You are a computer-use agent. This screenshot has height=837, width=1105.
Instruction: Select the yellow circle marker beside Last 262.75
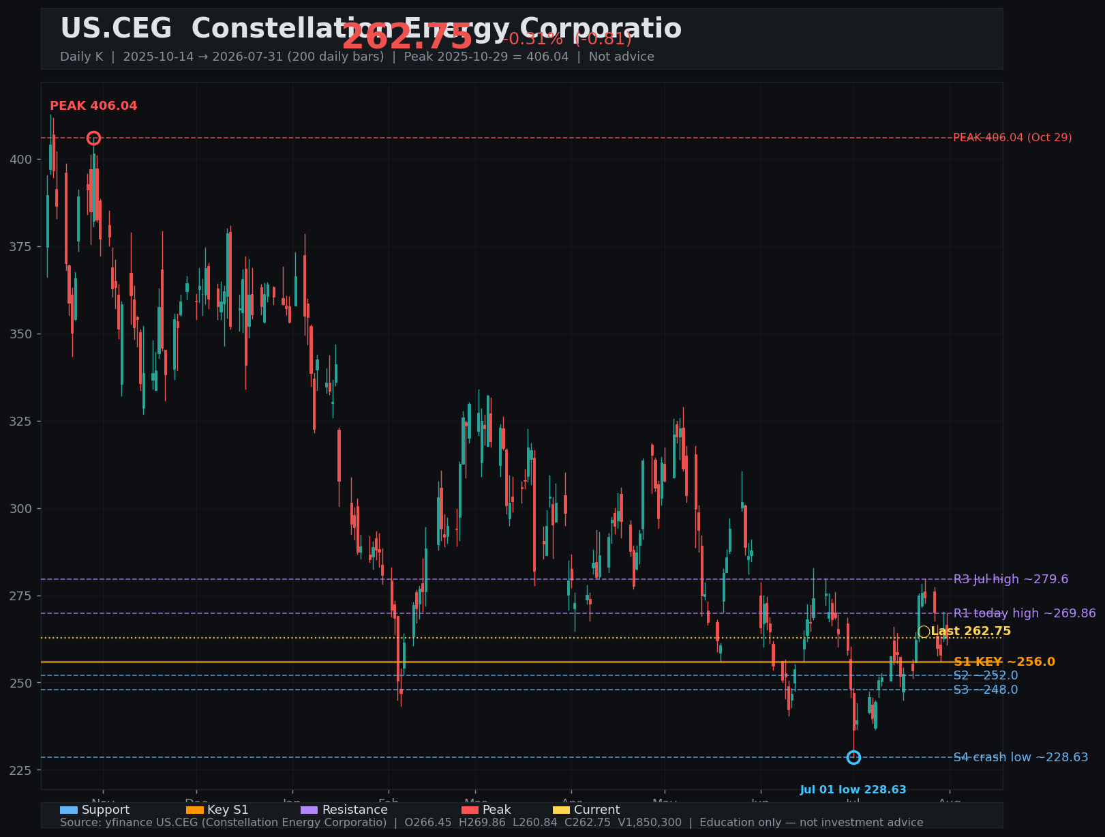click(924, 632)
